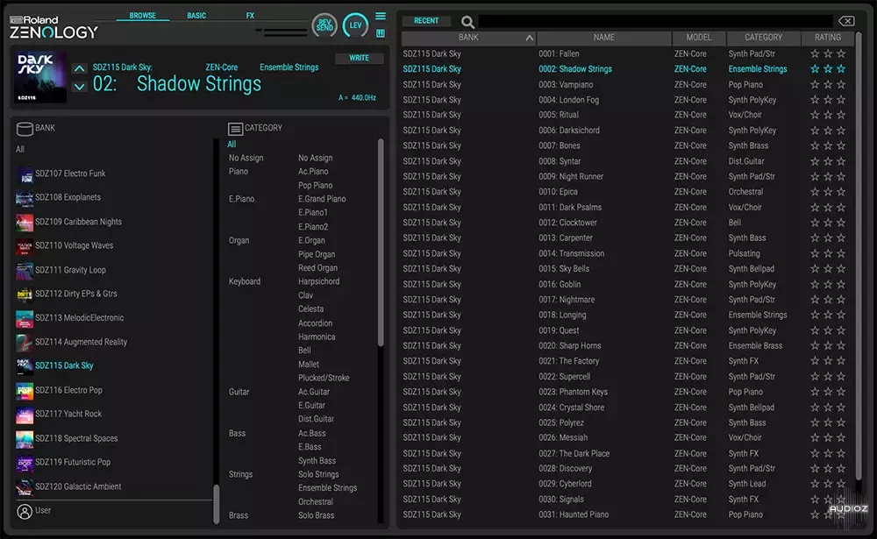
Task: Select the previous tone with the up arrow
Action: coord(80,68)
